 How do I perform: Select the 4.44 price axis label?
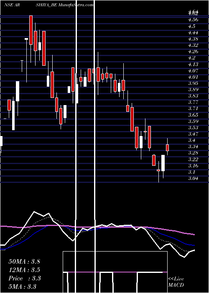(x=193, y=33)
